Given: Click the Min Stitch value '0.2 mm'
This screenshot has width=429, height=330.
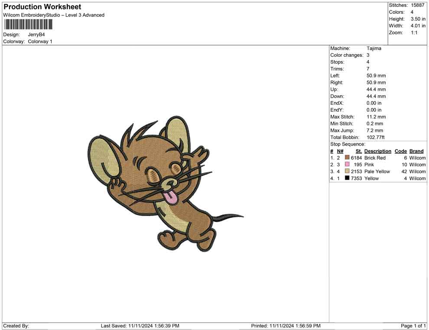Looking at the screenshot, I should (375, 123).
